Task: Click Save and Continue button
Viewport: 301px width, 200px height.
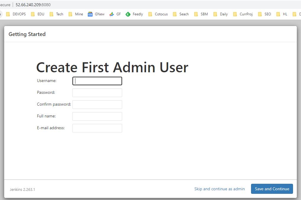Action: tap(272, 189)
